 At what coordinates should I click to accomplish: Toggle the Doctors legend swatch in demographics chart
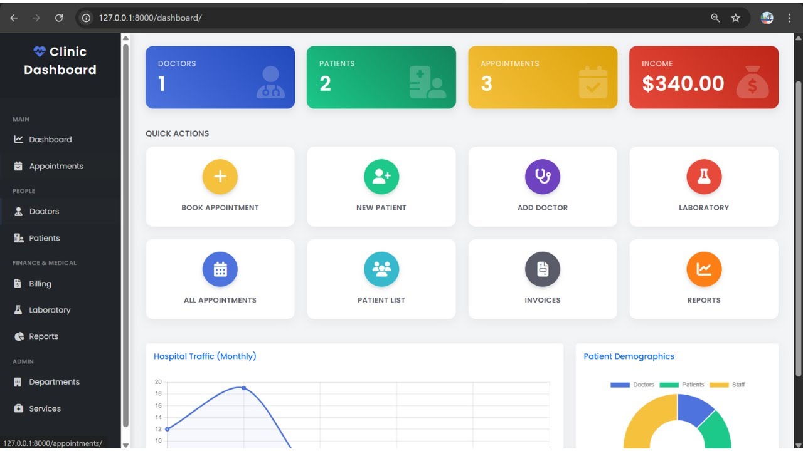(x=620, y=385)
